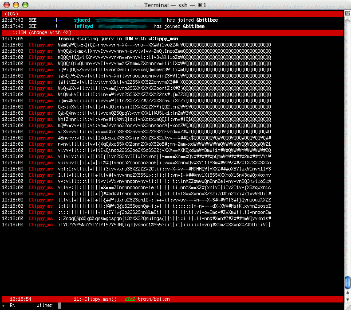
Task: Click 'train/beilen' in the status bar
Action: (x=154, y=299)
